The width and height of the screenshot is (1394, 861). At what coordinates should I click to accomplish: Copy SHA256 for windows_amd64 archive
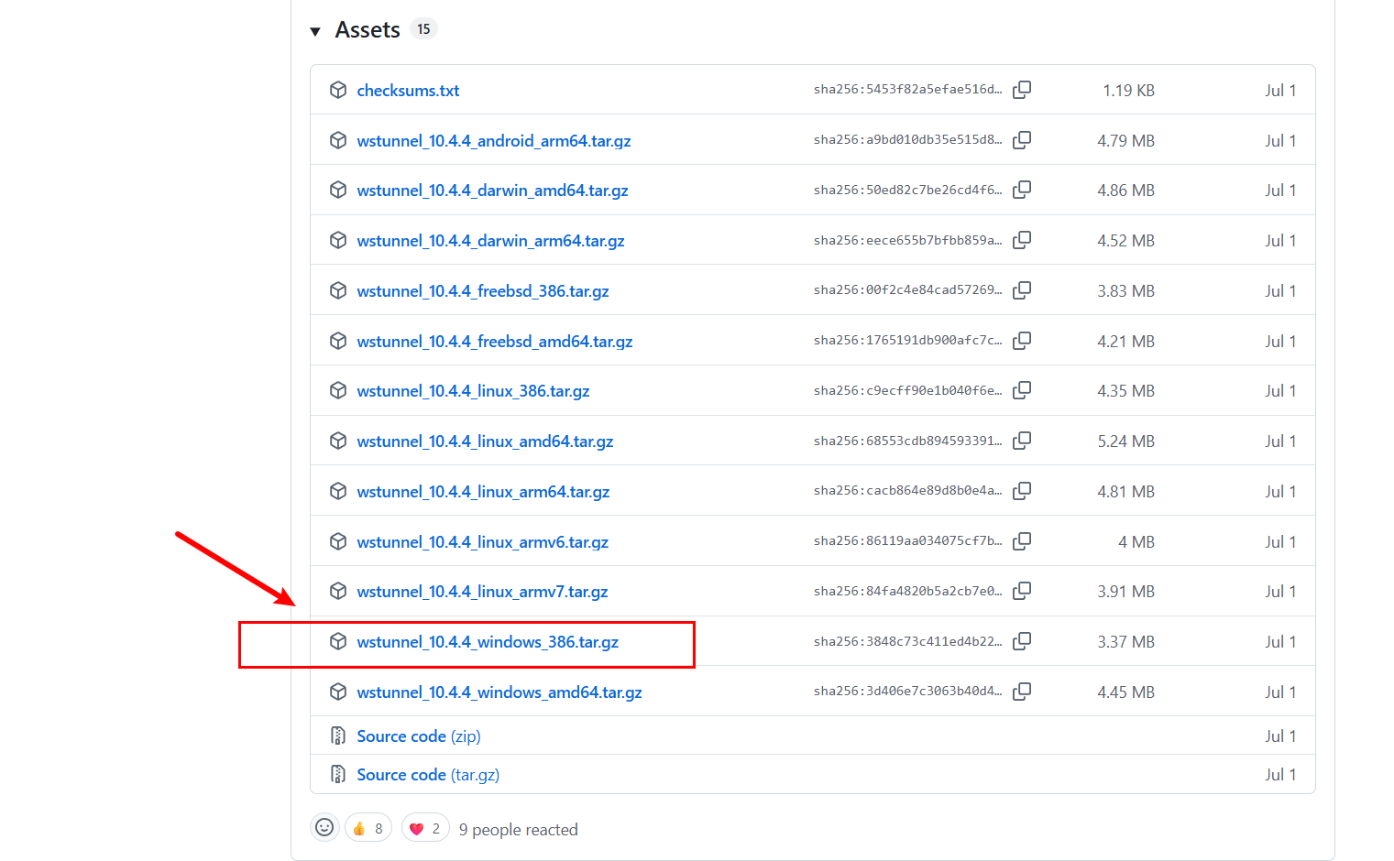point(1022,692)
